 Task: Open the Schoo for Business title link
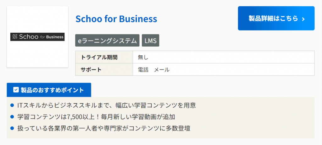(116, 19)
